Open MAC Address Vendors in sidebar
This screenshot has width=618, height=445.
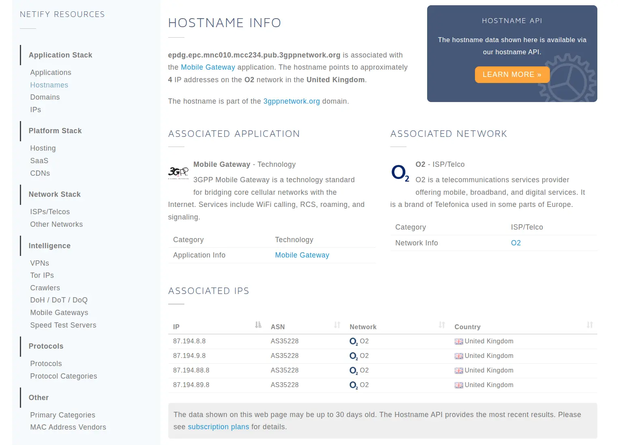[x=68, y=427]
